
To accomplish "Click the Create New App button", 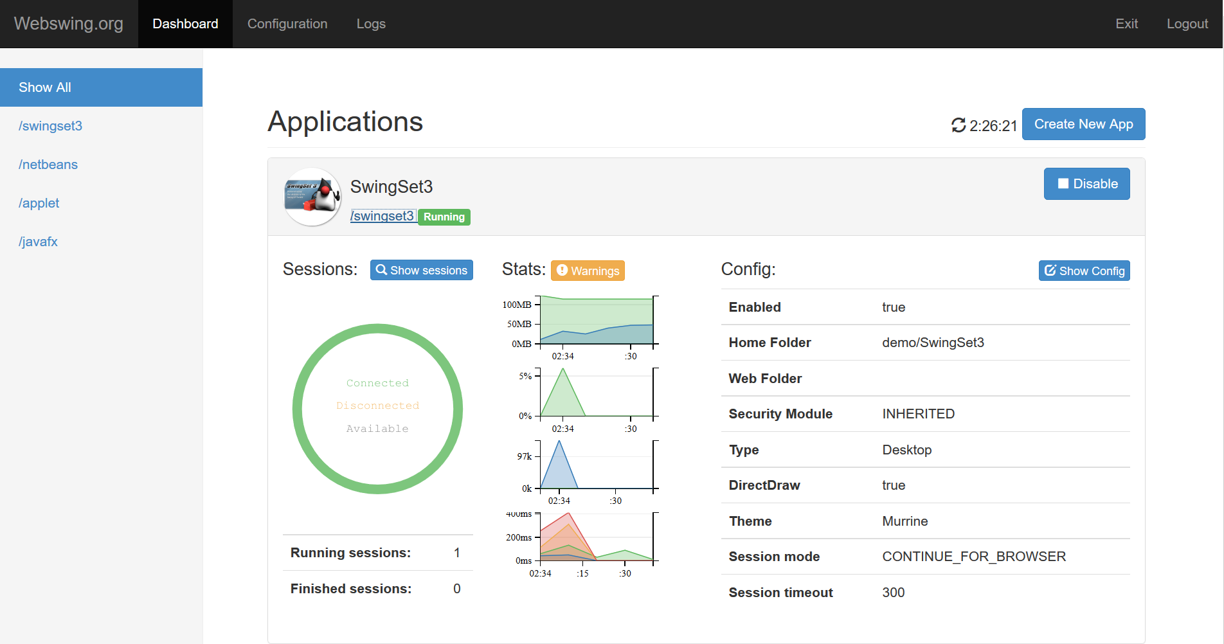I will click(x=1083, y=124).
